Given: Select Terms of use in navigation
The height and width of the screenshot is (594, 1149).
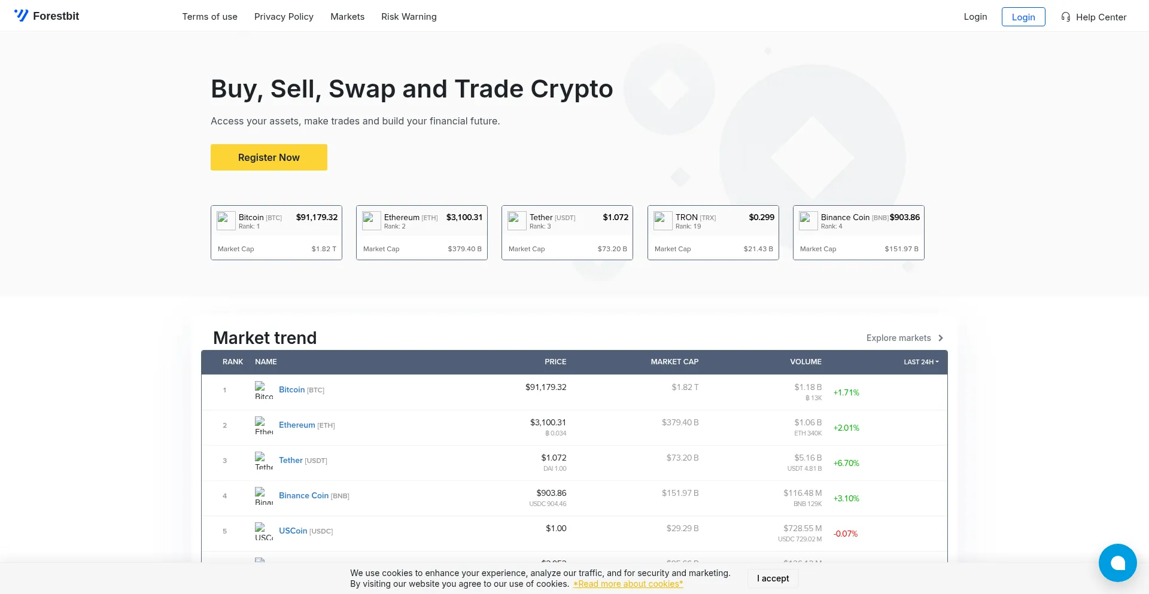Looking at the screenshot, I should (209, 16).
